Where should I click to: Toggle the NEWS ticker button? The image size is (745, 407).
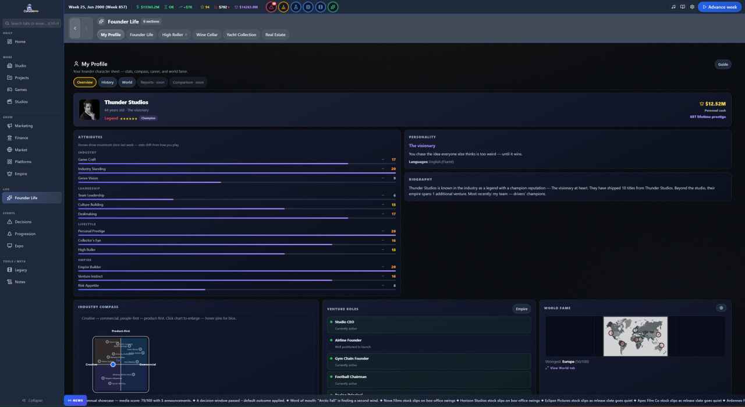click(75, 400)
